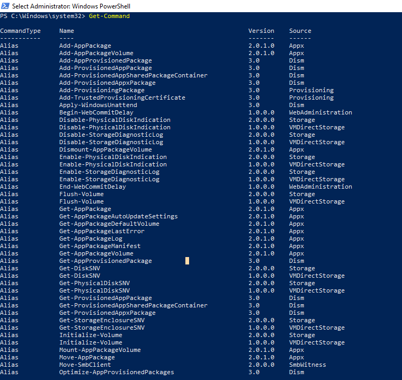Screen dimensions: 402x380
Task: Click Get-ProvisionedAppPackage name
Action: pos(105,298)
